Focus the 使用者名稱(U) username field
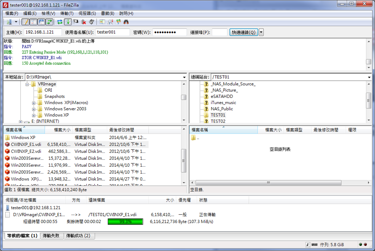The image size is (375, 251). pos(113,32)
